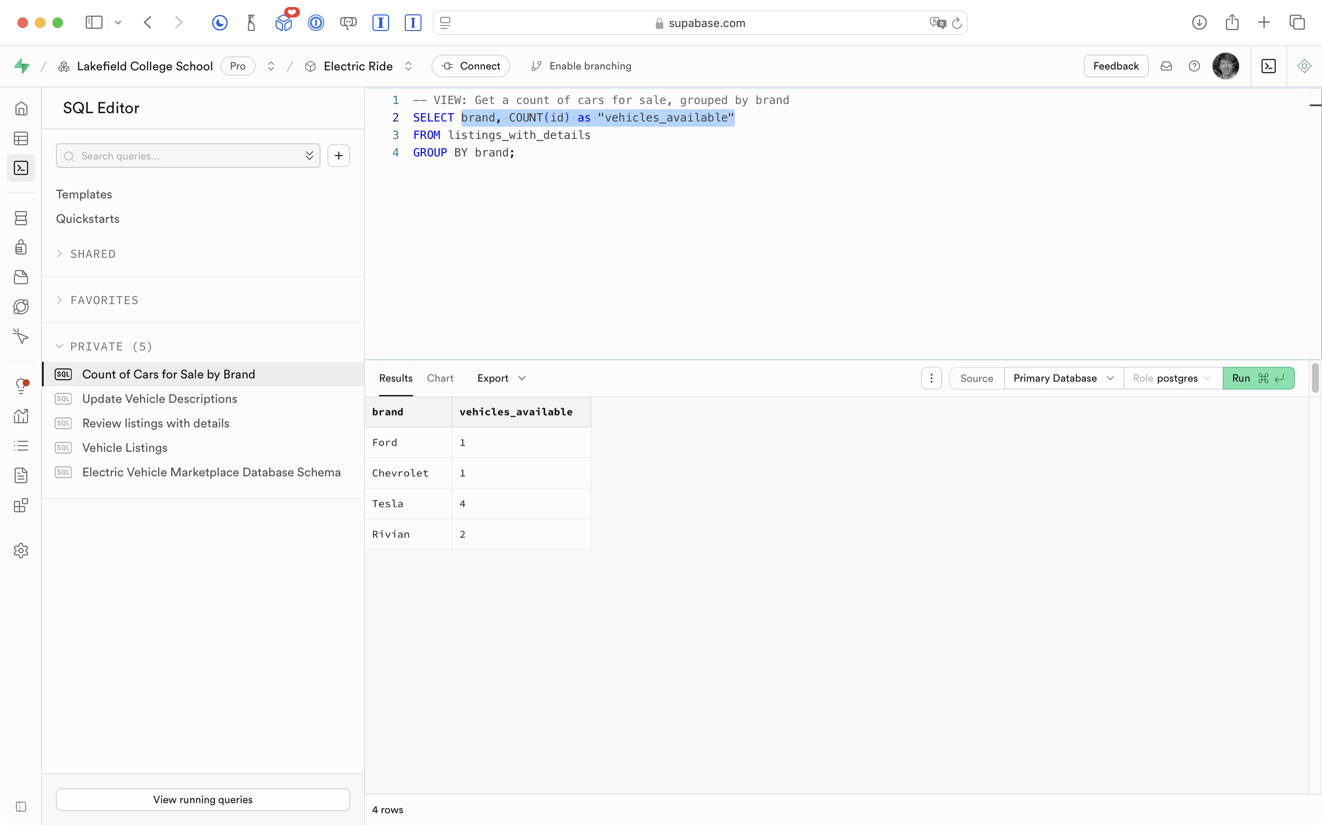The width and height of the screenshot is (1322, 825).
Task: Click the green Run button
Action: click(1258, 378)
